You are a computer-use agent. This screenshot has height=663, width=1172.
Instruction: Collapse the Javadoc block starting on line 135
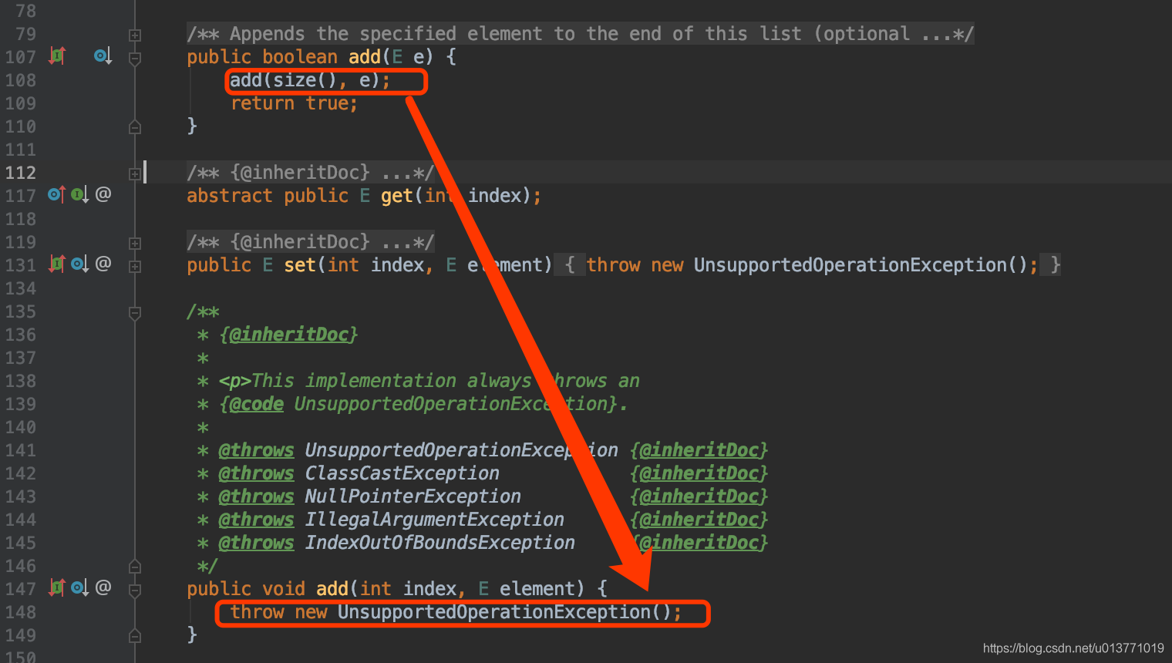click(x=135, y=312)
